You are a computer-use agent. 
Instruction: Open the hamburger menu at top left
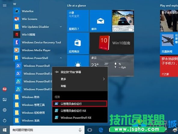(x=5, y=5)
